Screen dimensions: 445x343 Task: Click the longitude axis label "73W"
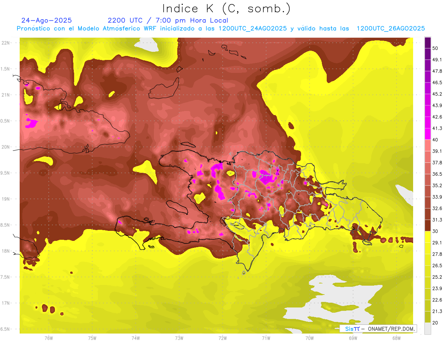tap(179, 338)
